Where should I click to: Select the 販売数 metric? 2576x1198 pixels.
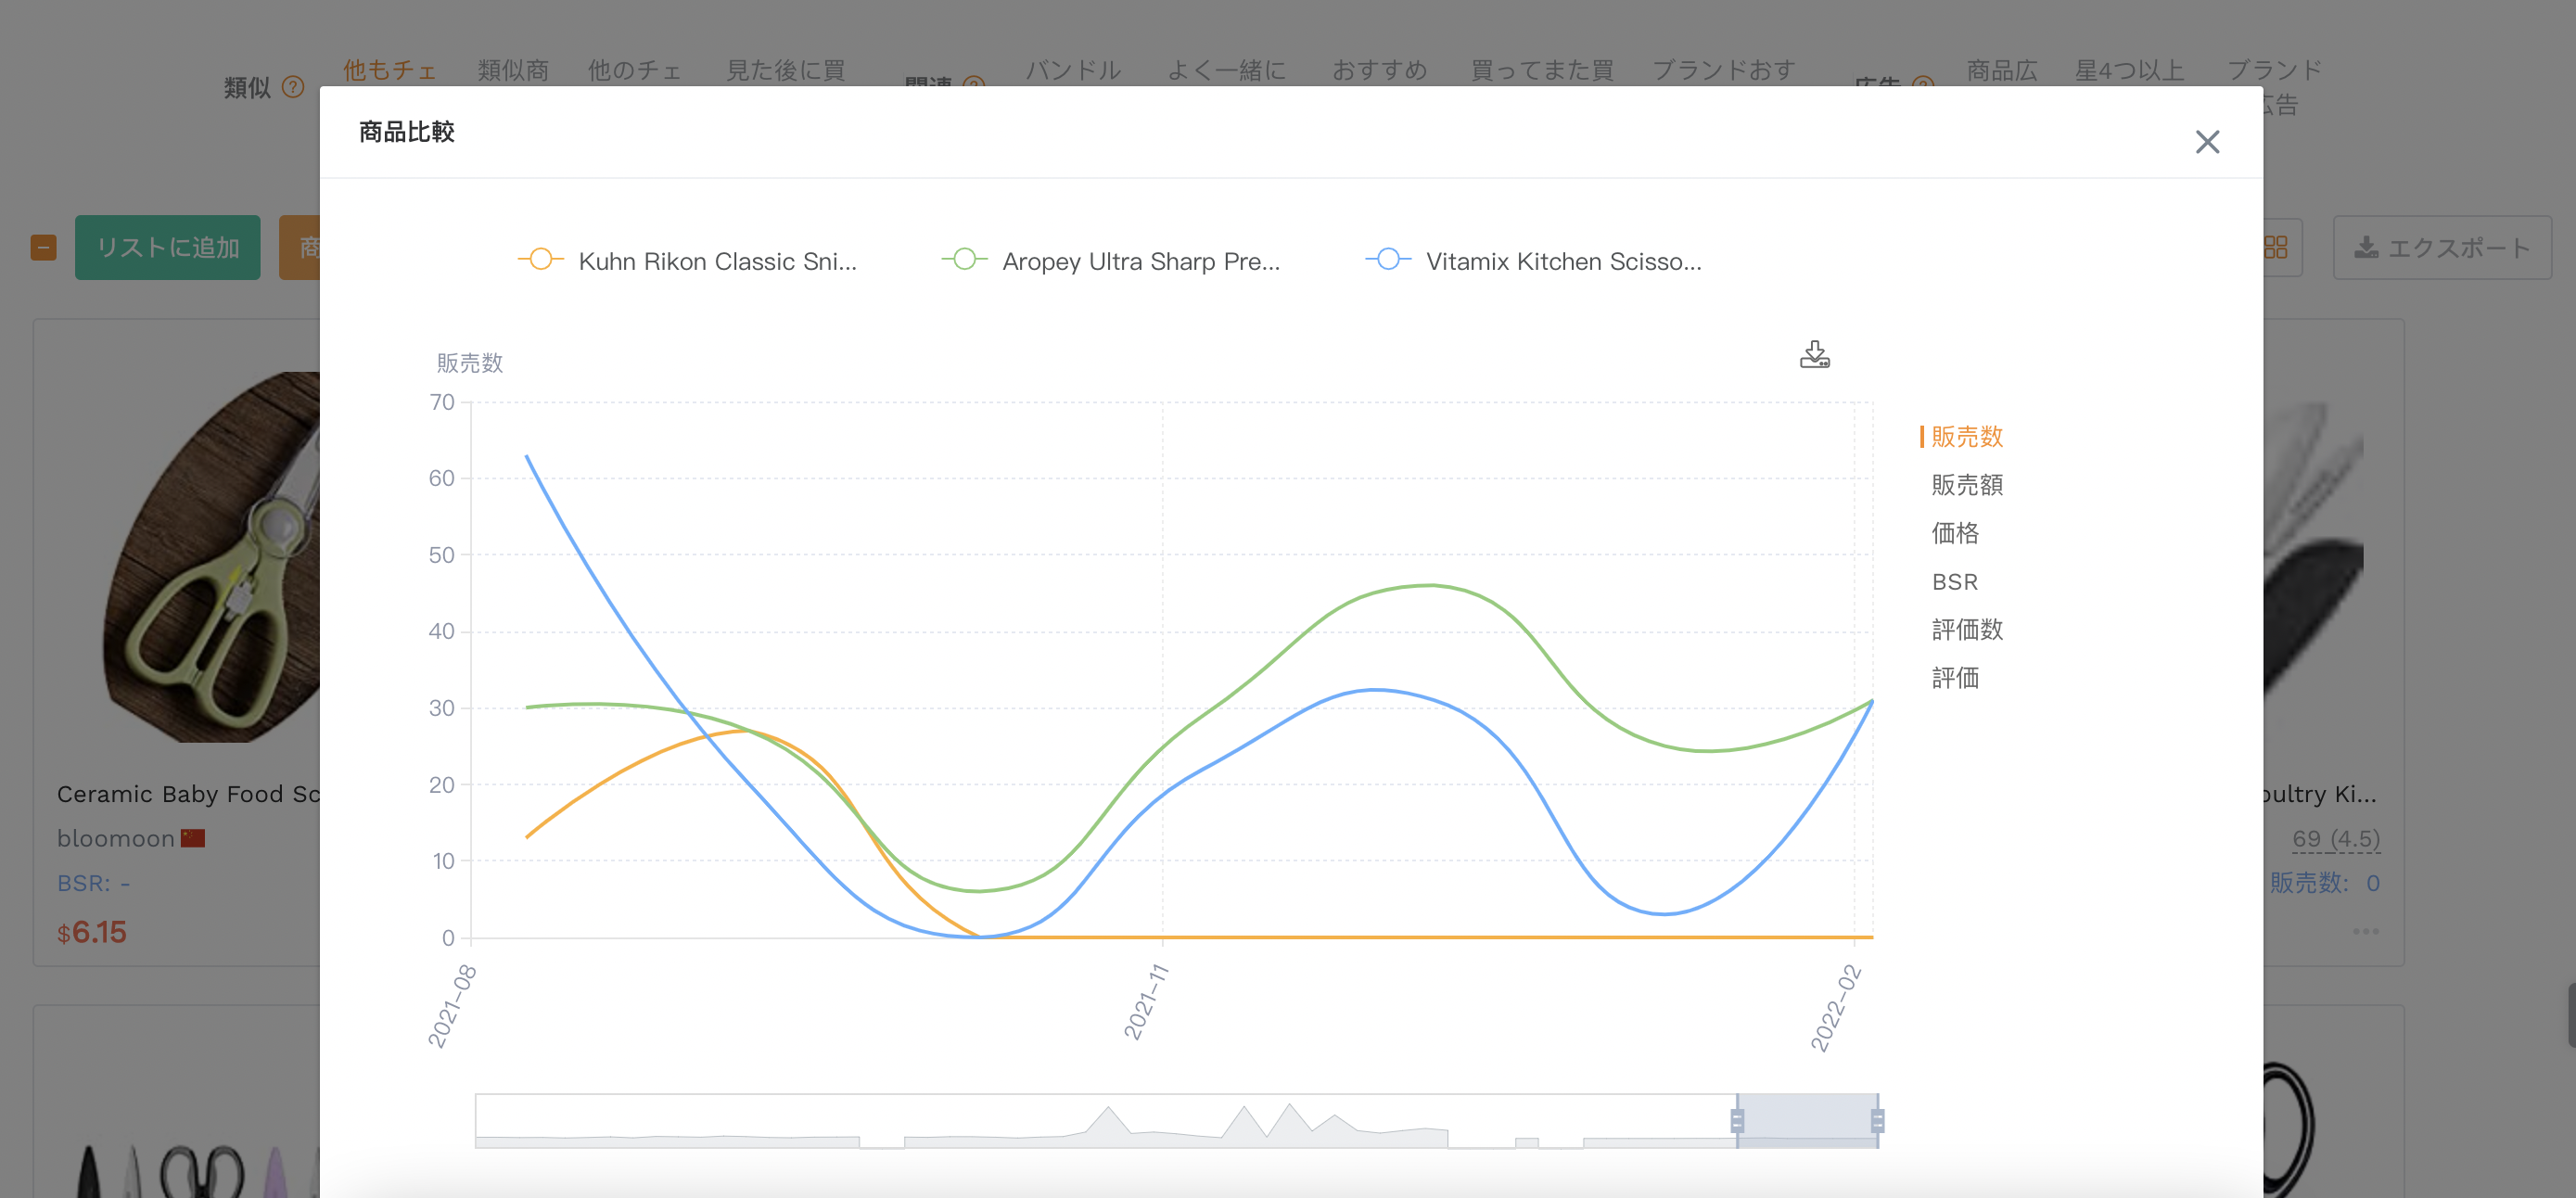tap(1967, 437)
